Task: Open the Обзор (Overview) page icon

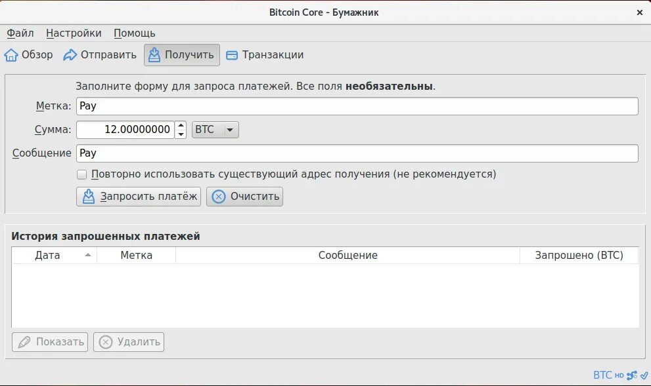Action: tap(11, 55)
